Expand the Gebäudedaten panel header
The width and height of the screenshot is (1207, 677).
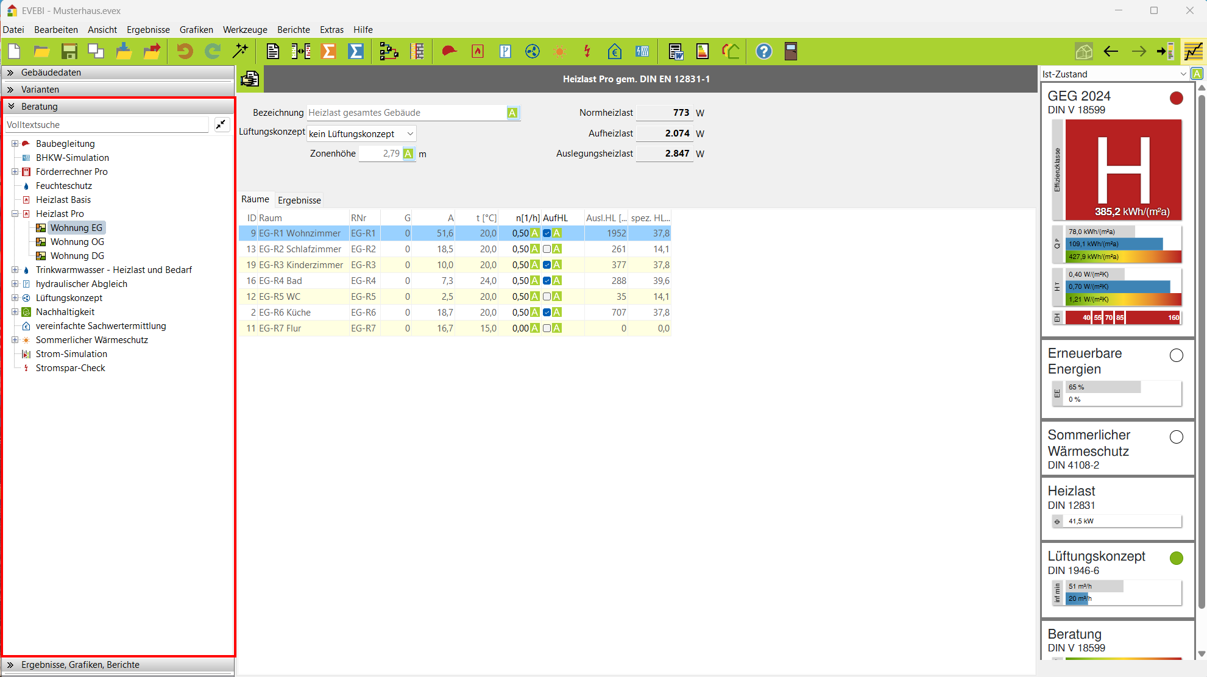(51, 73)
